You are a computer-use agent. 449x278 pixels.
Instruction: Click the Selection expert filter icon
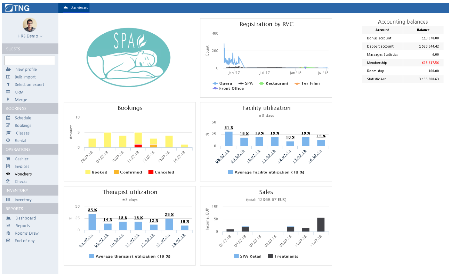[8, 85]
